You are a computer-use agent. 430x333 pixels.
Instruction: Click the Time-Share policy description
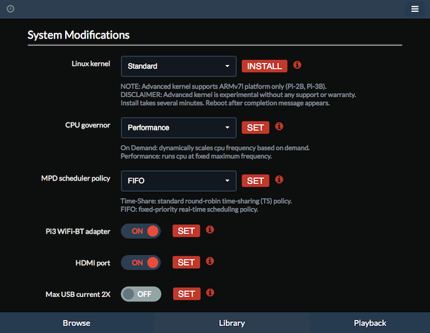(206, 201)
